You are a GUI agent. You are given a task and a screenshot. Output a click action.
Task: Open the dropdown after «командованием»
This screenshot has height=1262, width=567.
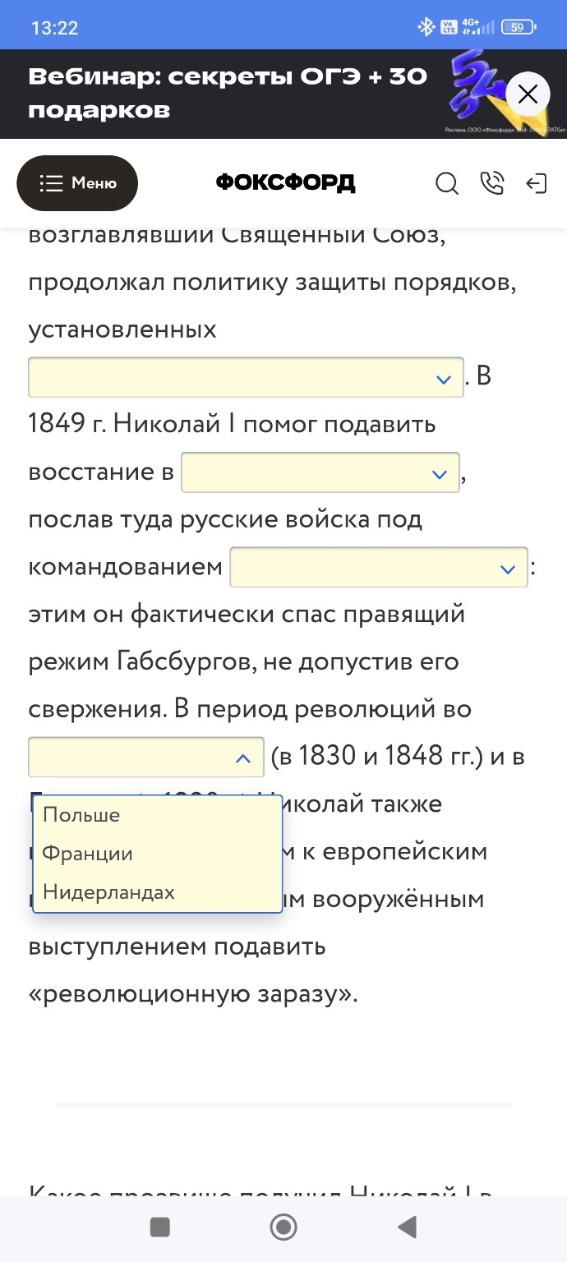[377, 567]
